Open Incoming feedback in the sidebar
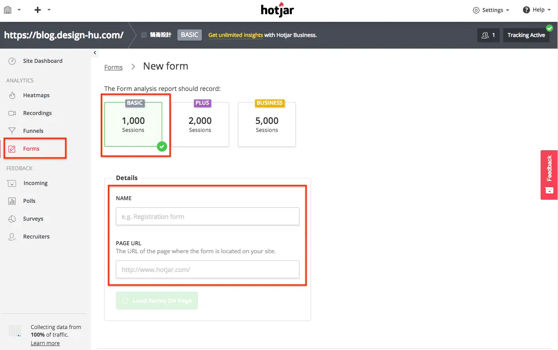558x350 pixels. tap(35, 183)
